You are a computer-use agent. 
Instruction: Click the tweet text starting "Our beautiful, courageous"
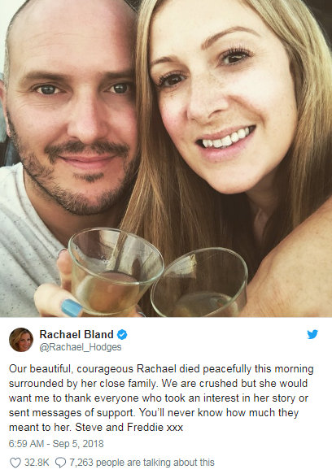[x=161, y=398]
